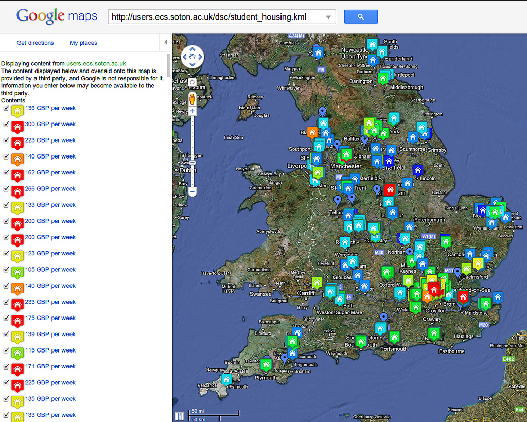The image size is (527, 422).
Task: Uncheck the 175 GBP per week checkbox
Action: (x=6, y=318)
